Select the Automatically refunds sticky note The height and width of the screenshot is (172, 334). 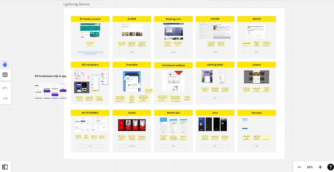click(x=256, y=89)
